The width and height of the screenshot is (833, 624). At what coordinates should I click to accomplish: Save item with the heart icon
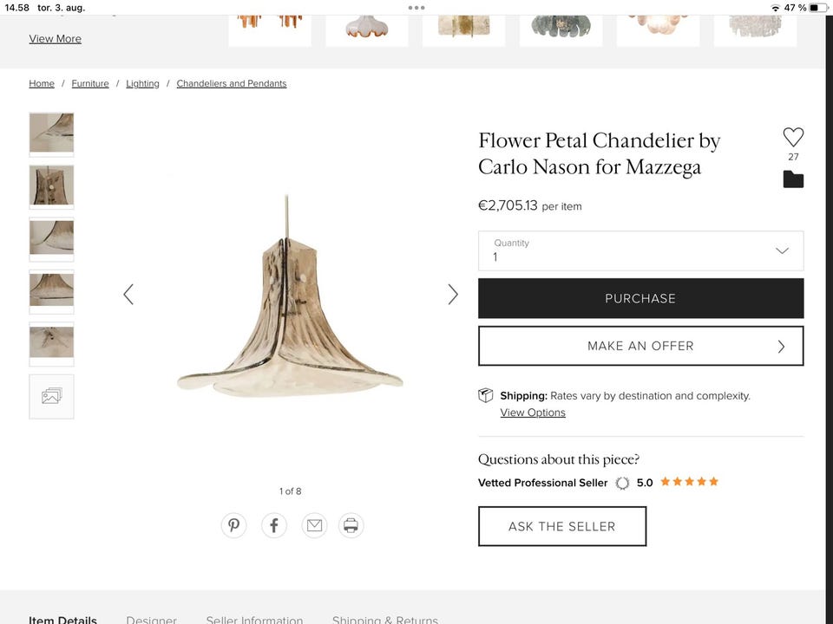[793, 137]
